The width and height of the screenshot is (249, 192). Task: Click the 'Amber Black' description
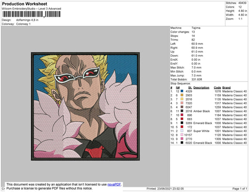pos(202,111)
